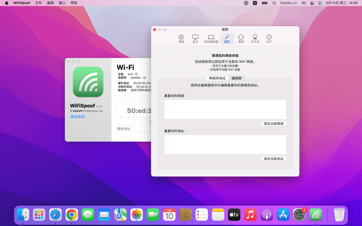Click the arrow next to device en0

pos(136,74)
